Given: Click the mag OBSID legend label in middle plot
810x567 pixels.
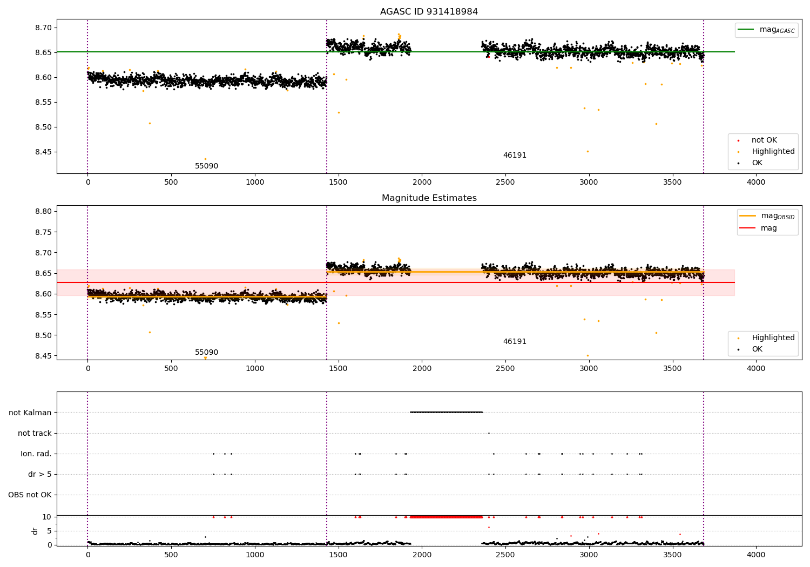Looking at the screenshot, I should click(x=778, y=216).
